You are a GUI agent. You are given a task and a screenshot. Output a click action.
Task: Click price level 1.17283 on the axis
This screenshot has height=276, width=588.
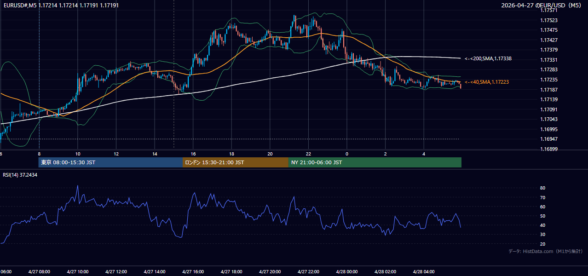548,69
